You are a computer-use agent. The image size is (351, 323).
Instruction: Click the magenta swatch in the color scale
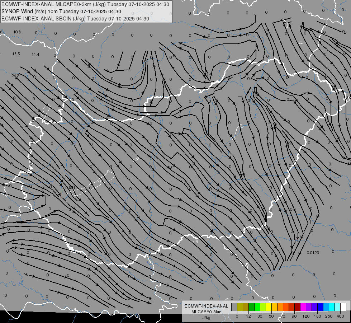[303, 307]
